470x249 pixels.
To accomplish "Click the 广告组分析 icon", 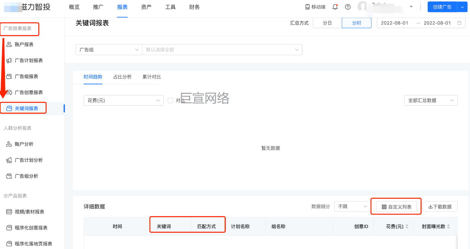I will pos(9,176).
